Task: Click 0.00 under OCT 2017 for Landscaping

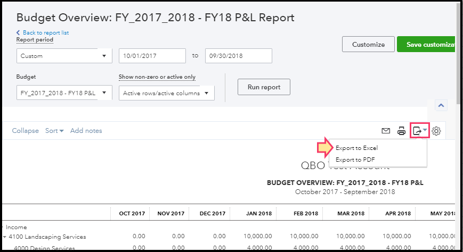Action: point(139,236)
